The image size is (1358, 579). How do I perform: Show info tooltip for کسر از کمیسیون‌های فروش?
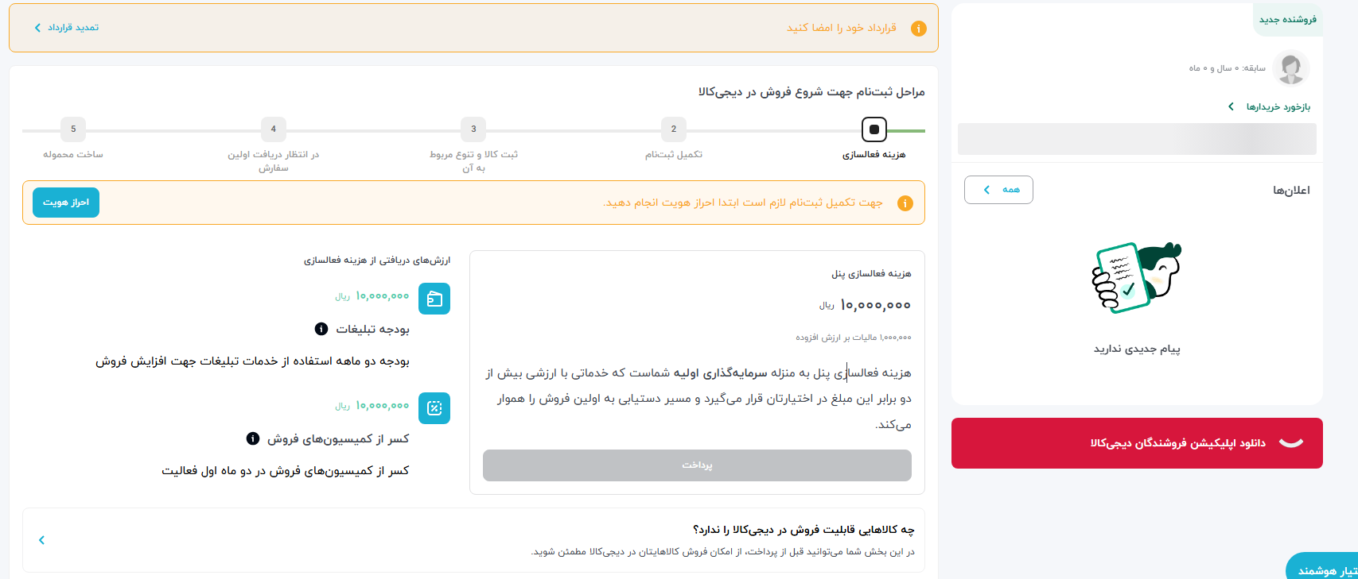click(x=253, y=438)
